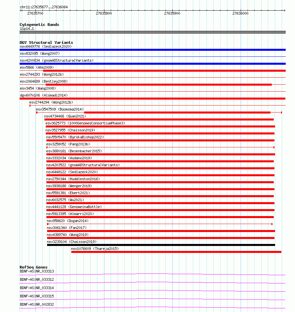Click the red nsv1076609 Thareja2015 bar
Screen dimensions: 295x312
pyautogui.click(x=176, y=252)
